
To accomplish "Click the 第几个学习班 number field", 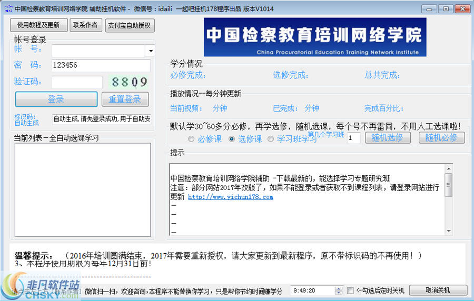I will click(x=354, y=138).
